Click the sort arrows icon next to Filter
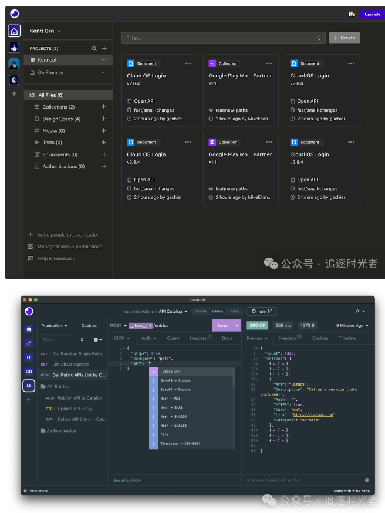 82,340
